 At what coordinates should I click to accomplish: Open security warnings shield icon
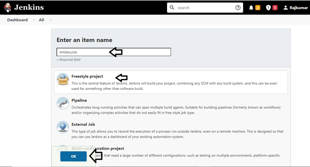pos(268,8)
